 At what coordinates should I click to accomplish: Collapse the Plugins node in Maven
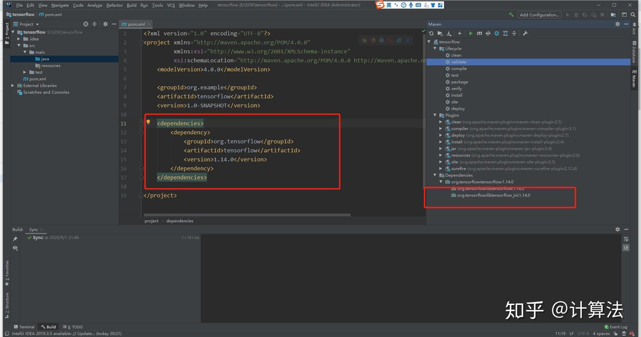435,115
